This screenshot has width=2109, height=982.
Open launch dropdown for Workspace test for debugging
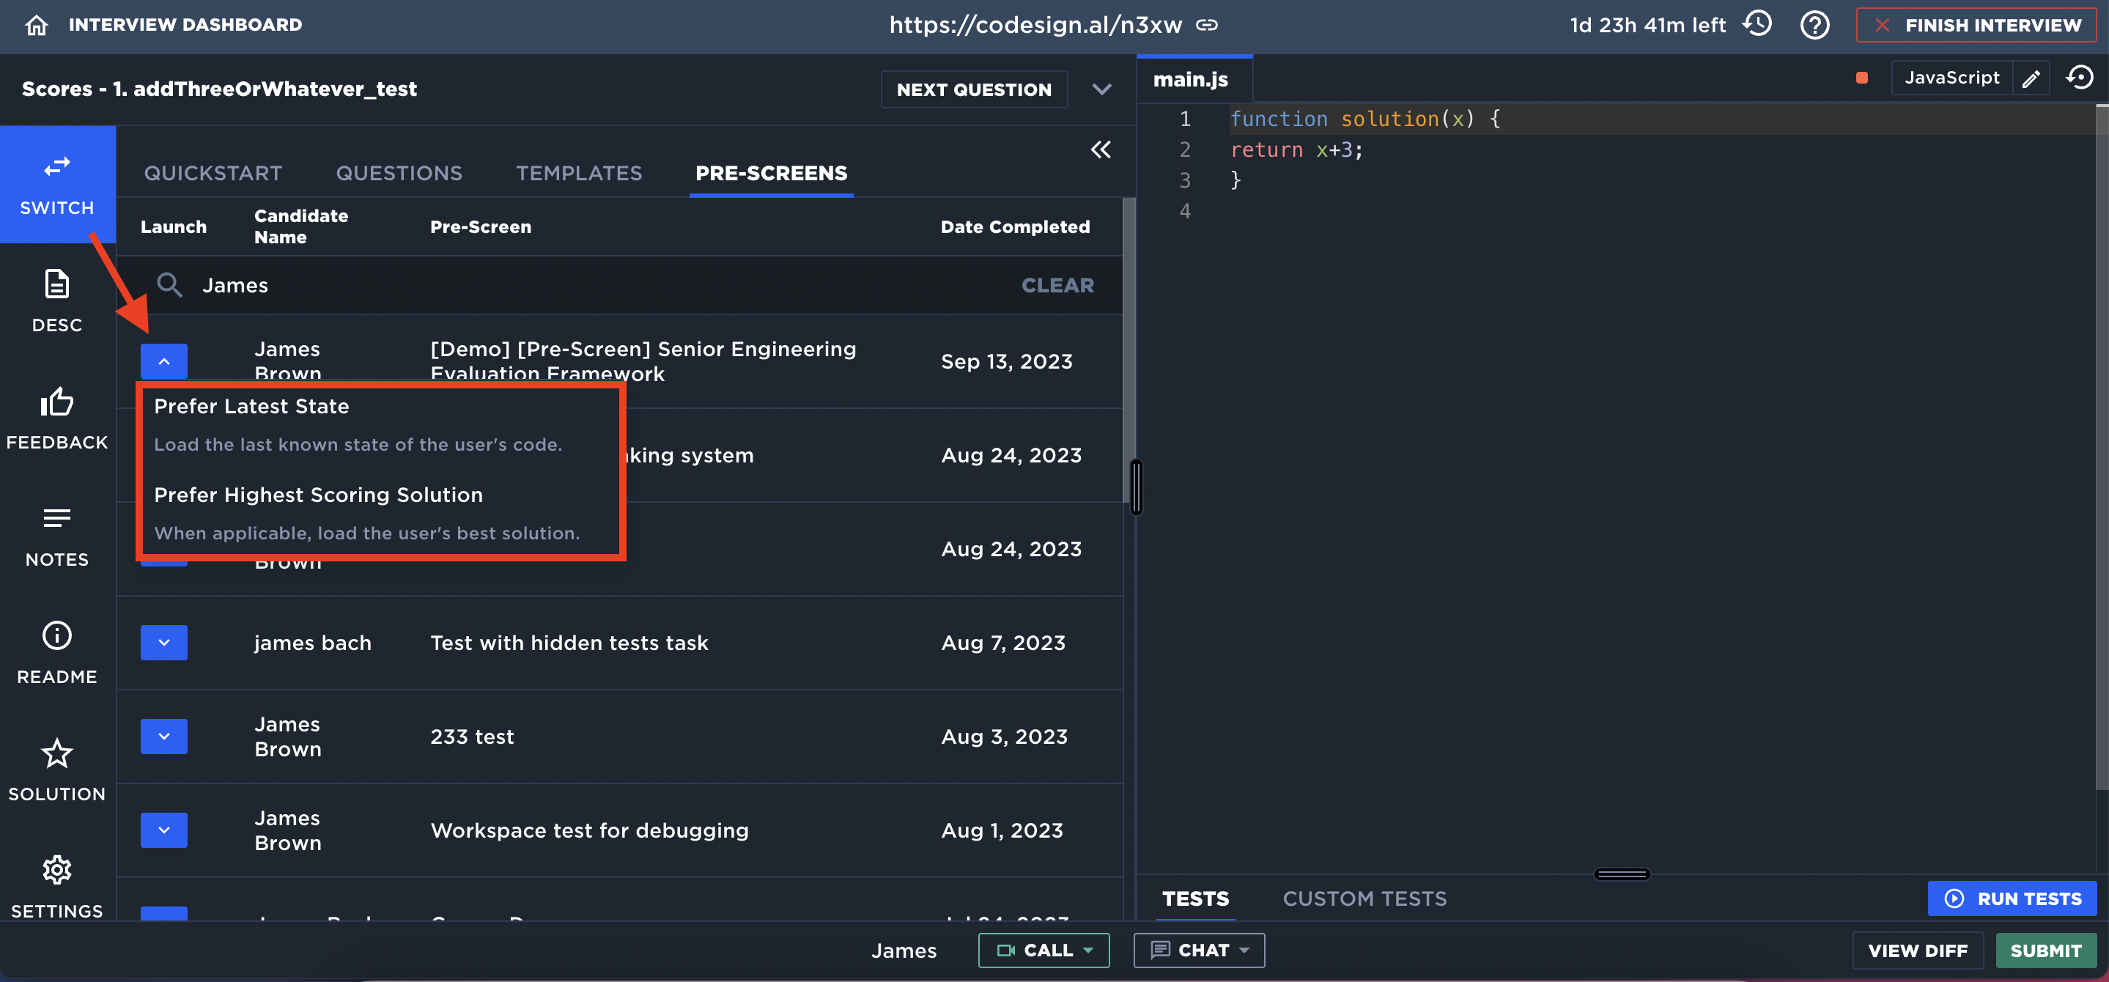click(x=163, y=830)
